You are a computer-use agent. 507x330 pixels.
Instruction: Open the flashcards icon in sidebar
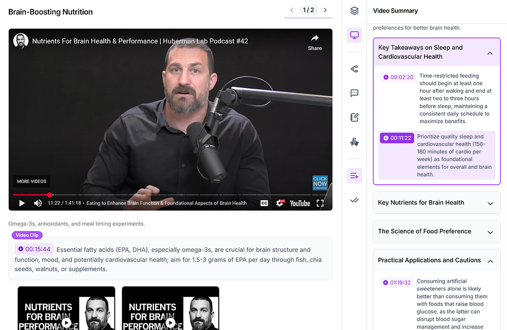(354, 142)
